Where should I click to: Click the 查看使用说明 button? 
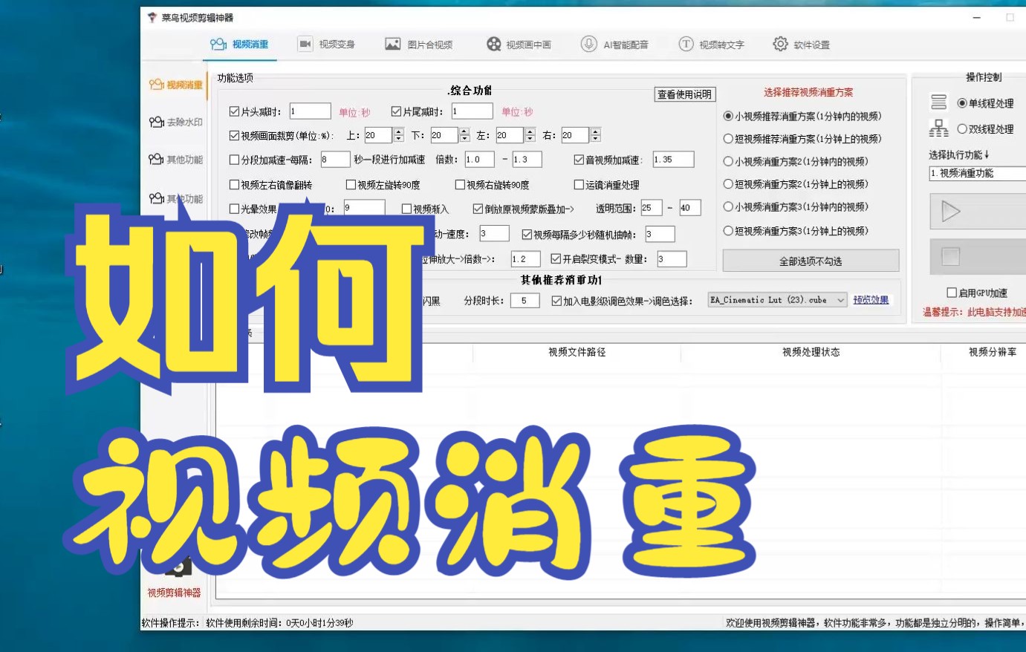[x=684, y=94]
